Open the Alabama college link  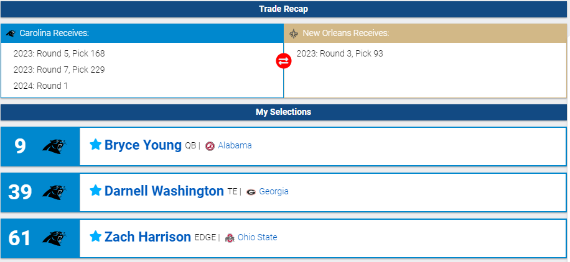click(x=235, y=146)
